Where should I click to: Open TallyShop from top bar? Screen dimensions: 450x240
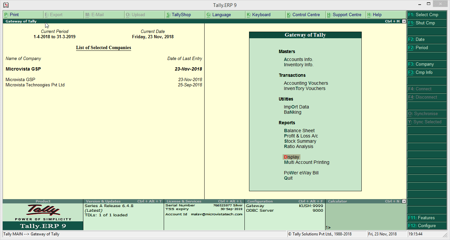pyautogui.click(x=185, y=15)
